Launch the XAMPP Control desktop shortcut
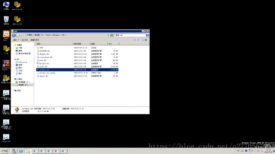 click(x=6, y=36)
